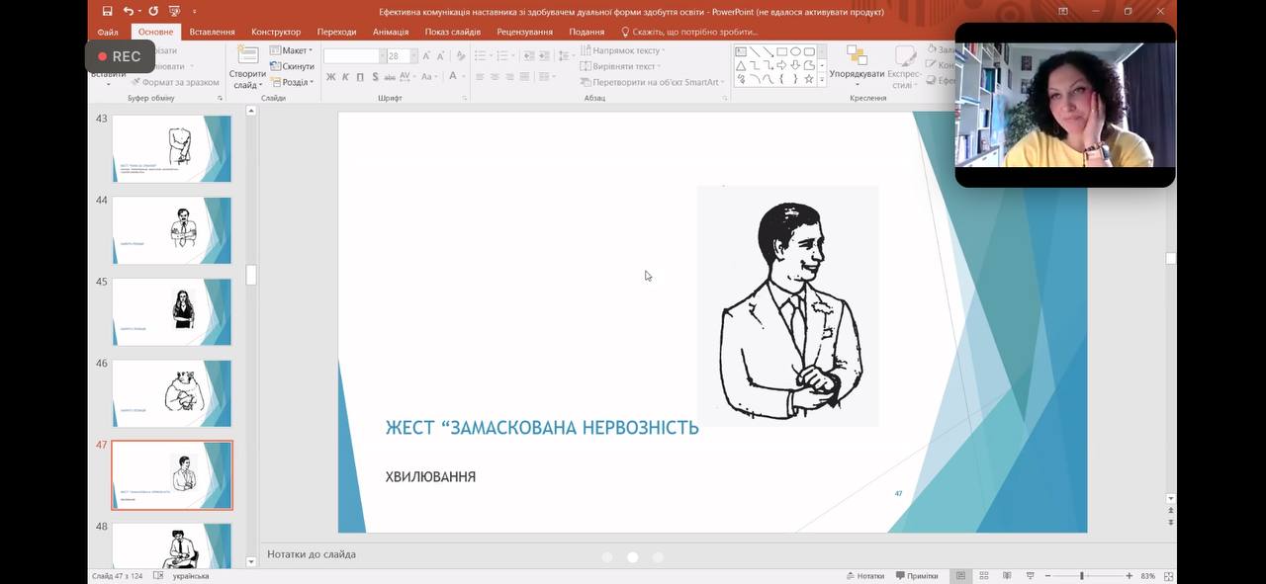Open Slide Sorter view from status bar
This screenshot has width=1266, height=584.
click(983, 576)
